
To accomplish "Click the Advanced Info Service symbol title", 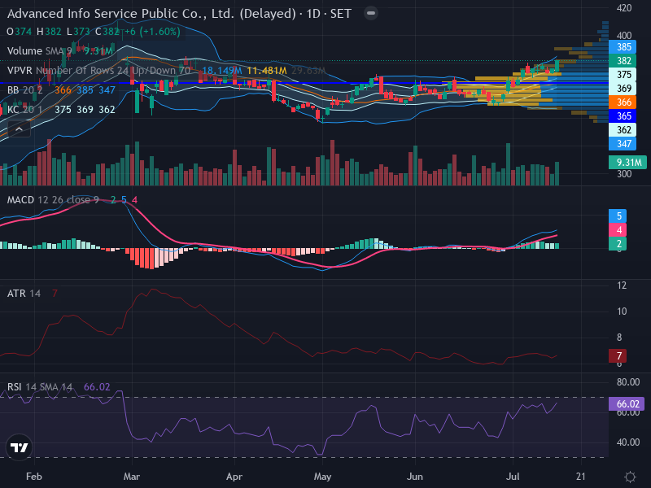I will point(179,14).
